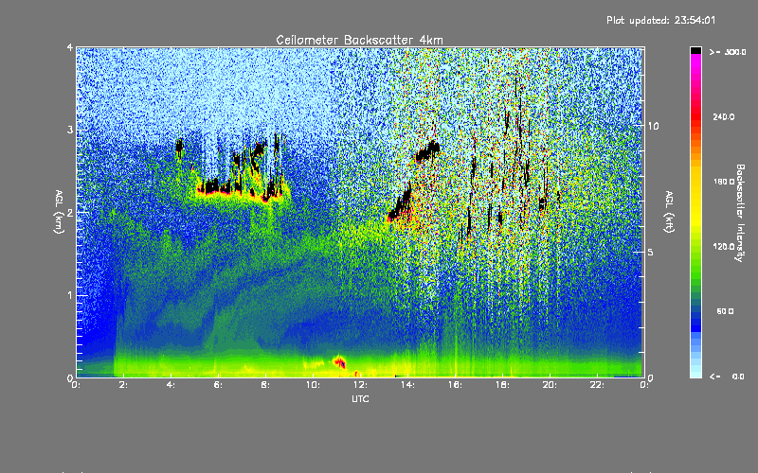This screenshot has width=758, height=473.
Task: Click the 'Ceilometer Backscatter 4km' plot title
Action: pyautogui.click(x=359, y=40)
